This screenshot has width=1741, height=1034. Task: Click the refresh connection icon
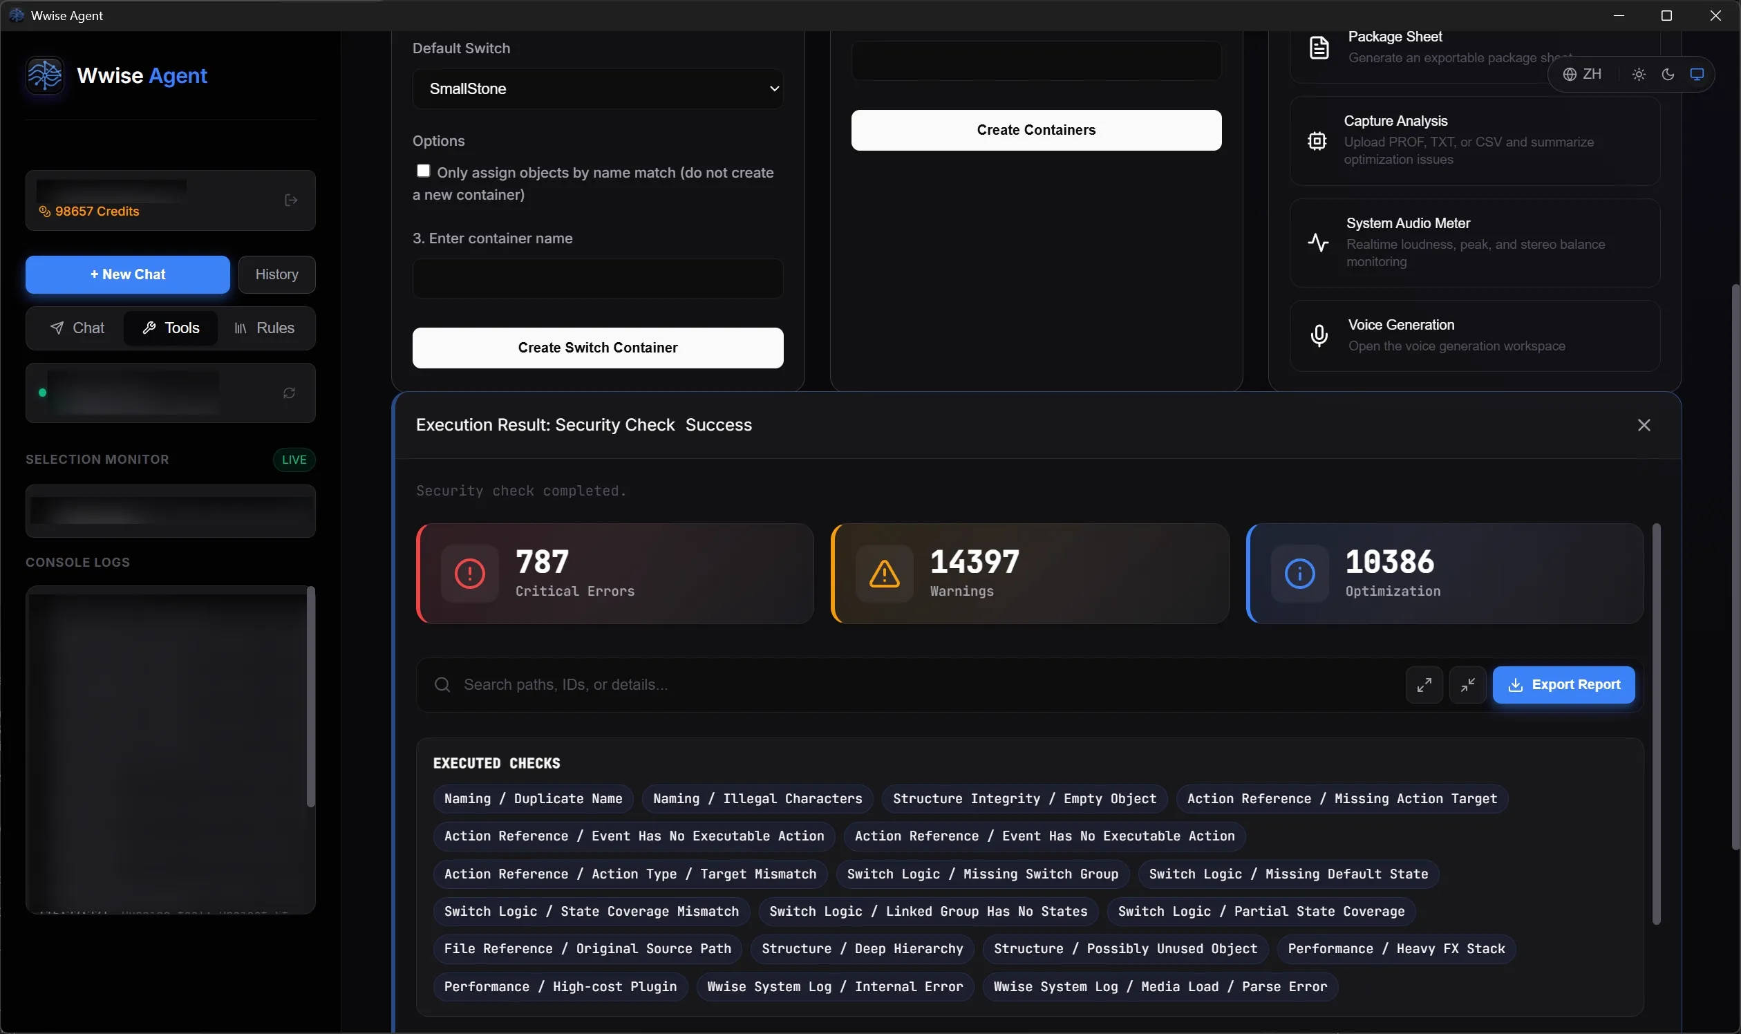[x=289, y=393]
